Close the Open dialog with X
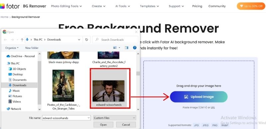 click(136, 32)
